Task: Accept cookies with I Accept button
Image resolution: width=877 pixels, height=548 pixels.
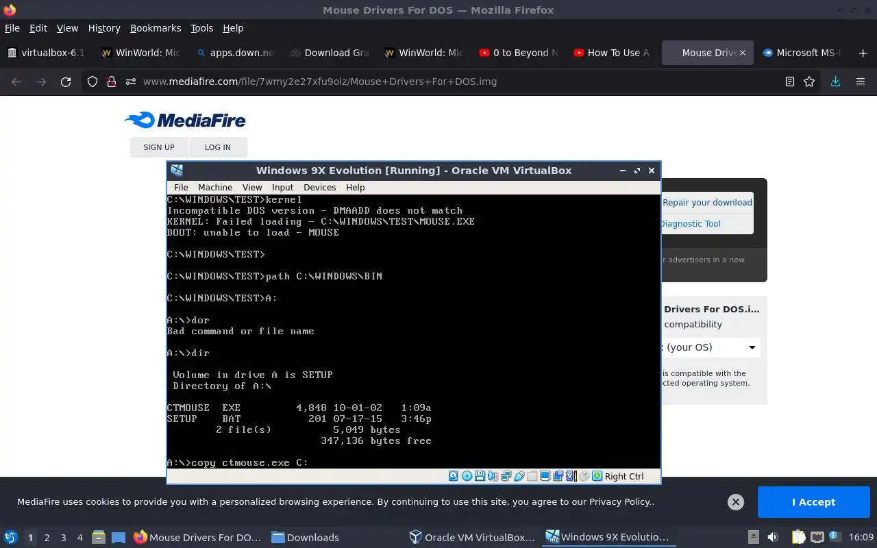Action: coord(813,502)
